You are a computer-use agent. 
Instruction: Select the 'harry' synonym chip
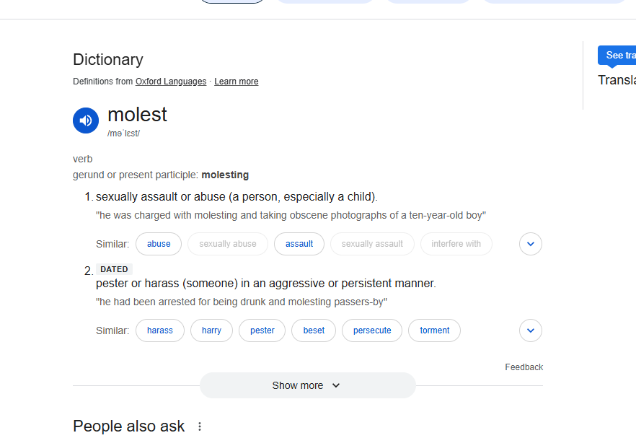click(212, 330)
